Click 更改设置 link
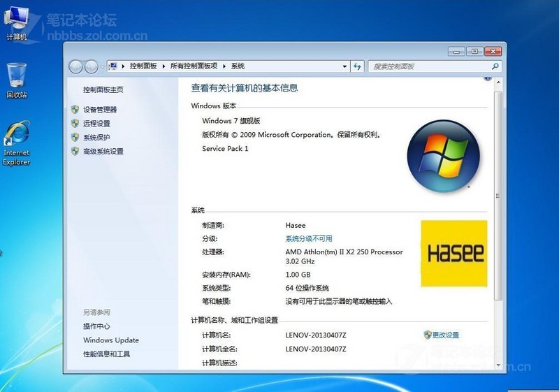 446,335
